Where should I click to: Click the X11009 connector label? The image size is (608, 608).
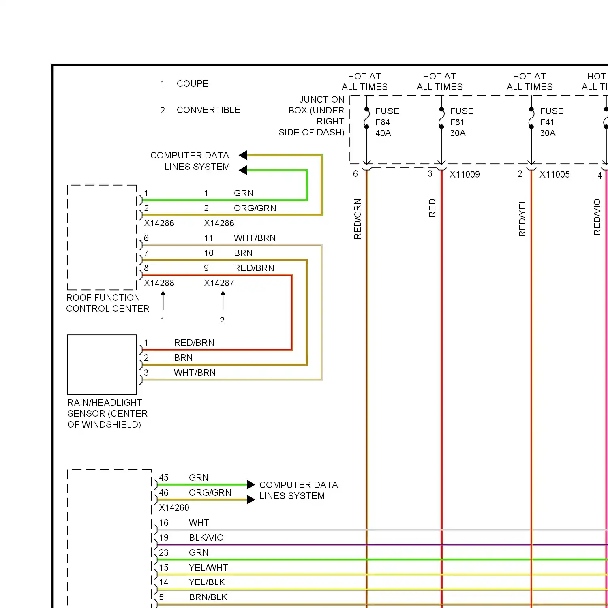tap(465, 174)
